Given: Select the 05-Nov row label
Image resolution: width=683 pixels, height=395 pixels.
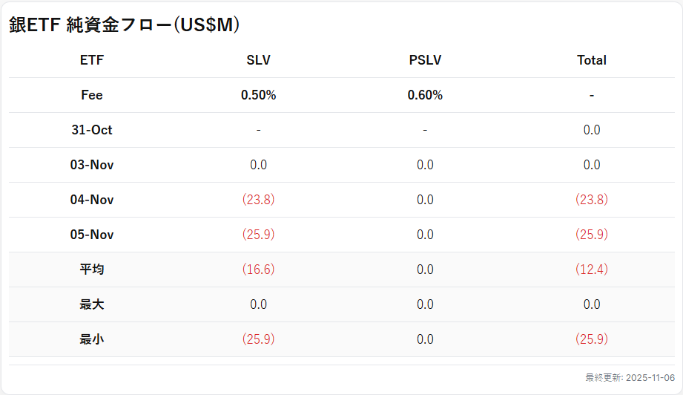Looking at the screenshot, I should 92,235.
